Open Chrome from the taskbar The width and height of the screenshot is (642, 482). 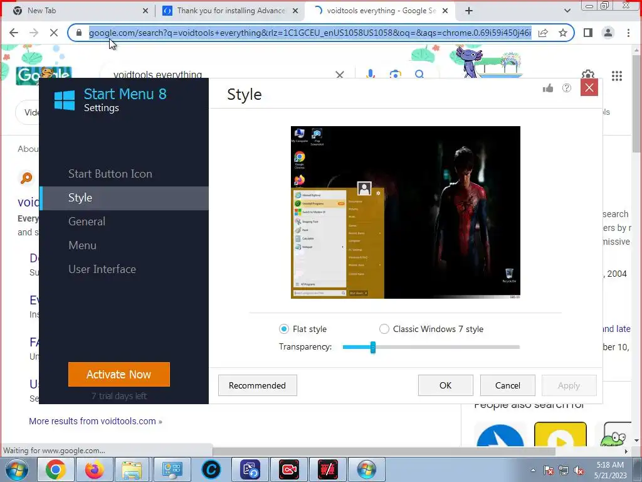point(56,469)
